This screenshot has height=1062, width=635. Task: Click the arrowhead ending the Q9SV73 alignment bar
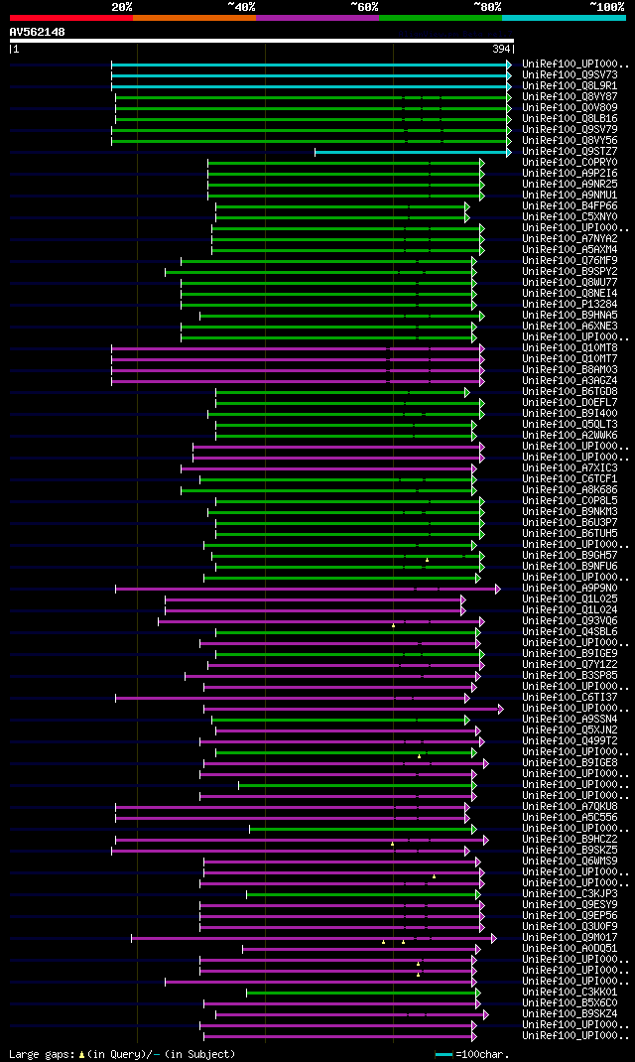coord(509,75)
